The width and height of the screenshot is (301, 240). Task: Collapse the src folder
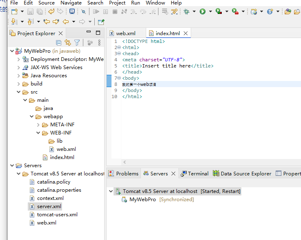[19, 92]
